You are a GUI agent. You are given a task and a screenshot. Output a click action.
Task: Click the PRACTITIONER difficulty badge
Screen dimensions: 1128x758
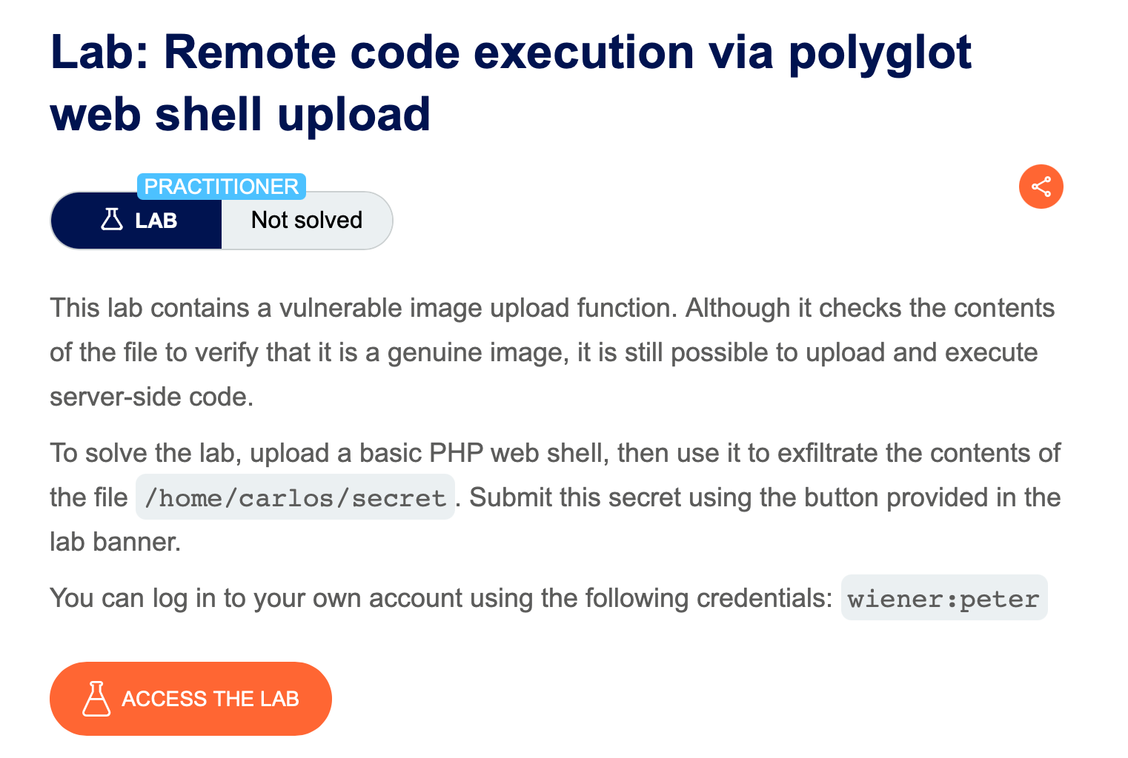point(221,187)
